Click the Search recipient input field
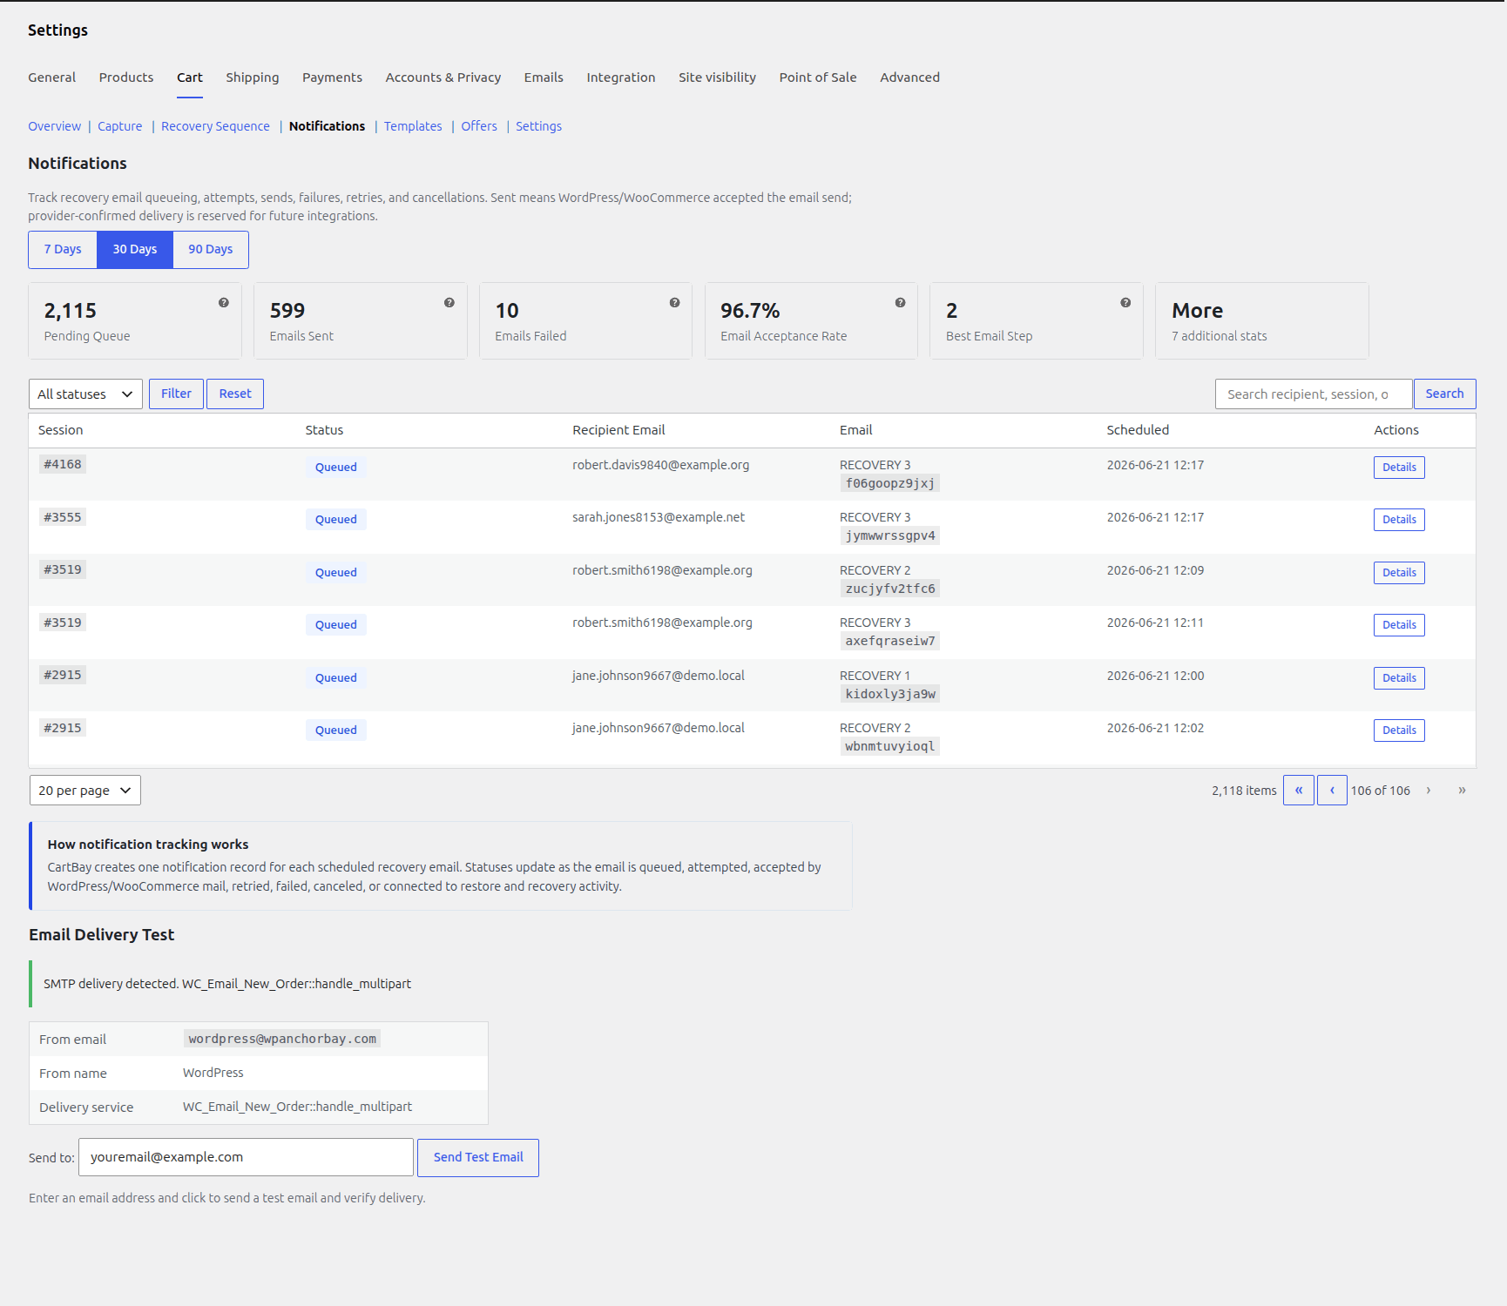This screenshot has width=1507, height=1306. (x=1314, y=394)
